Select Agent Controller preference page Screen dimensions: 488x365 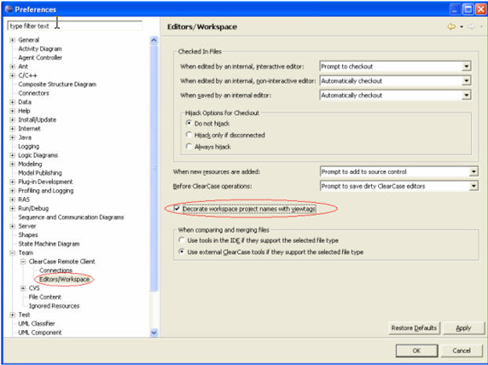pos(40,58)
